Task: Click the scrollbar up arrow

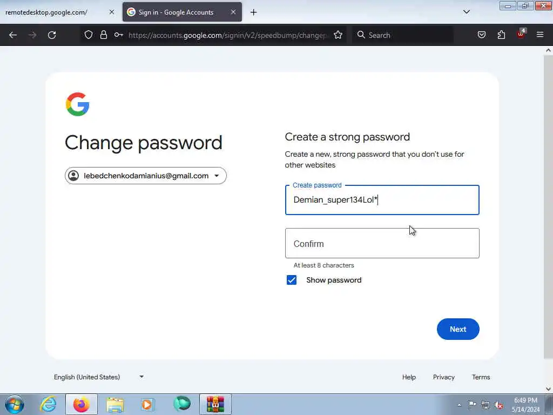Action: pyautogui.click(x=548, y=50)
